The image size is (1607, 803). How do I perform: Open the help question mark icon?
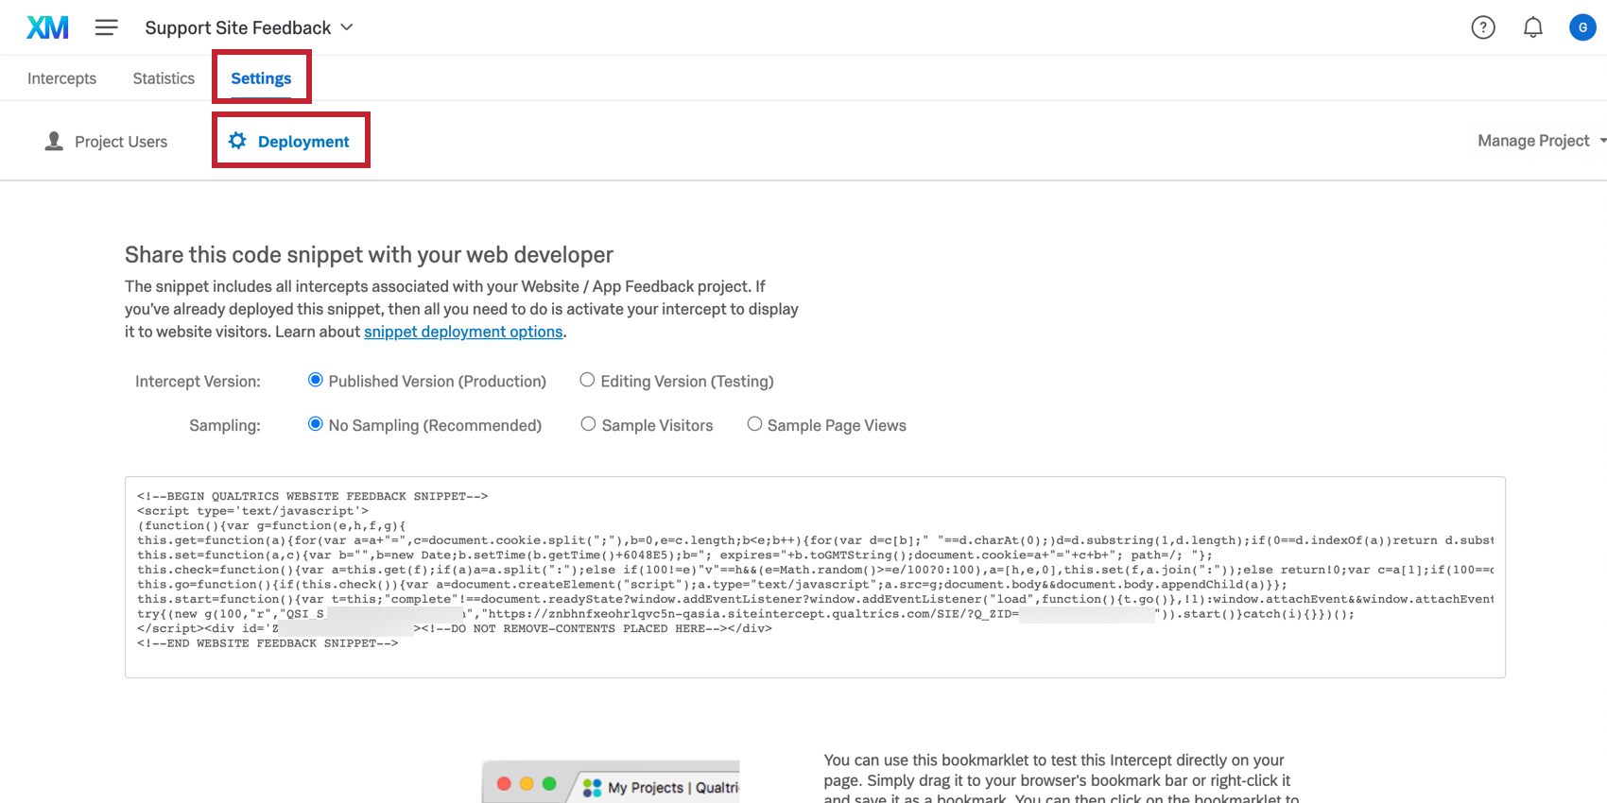click(1483, 27)
